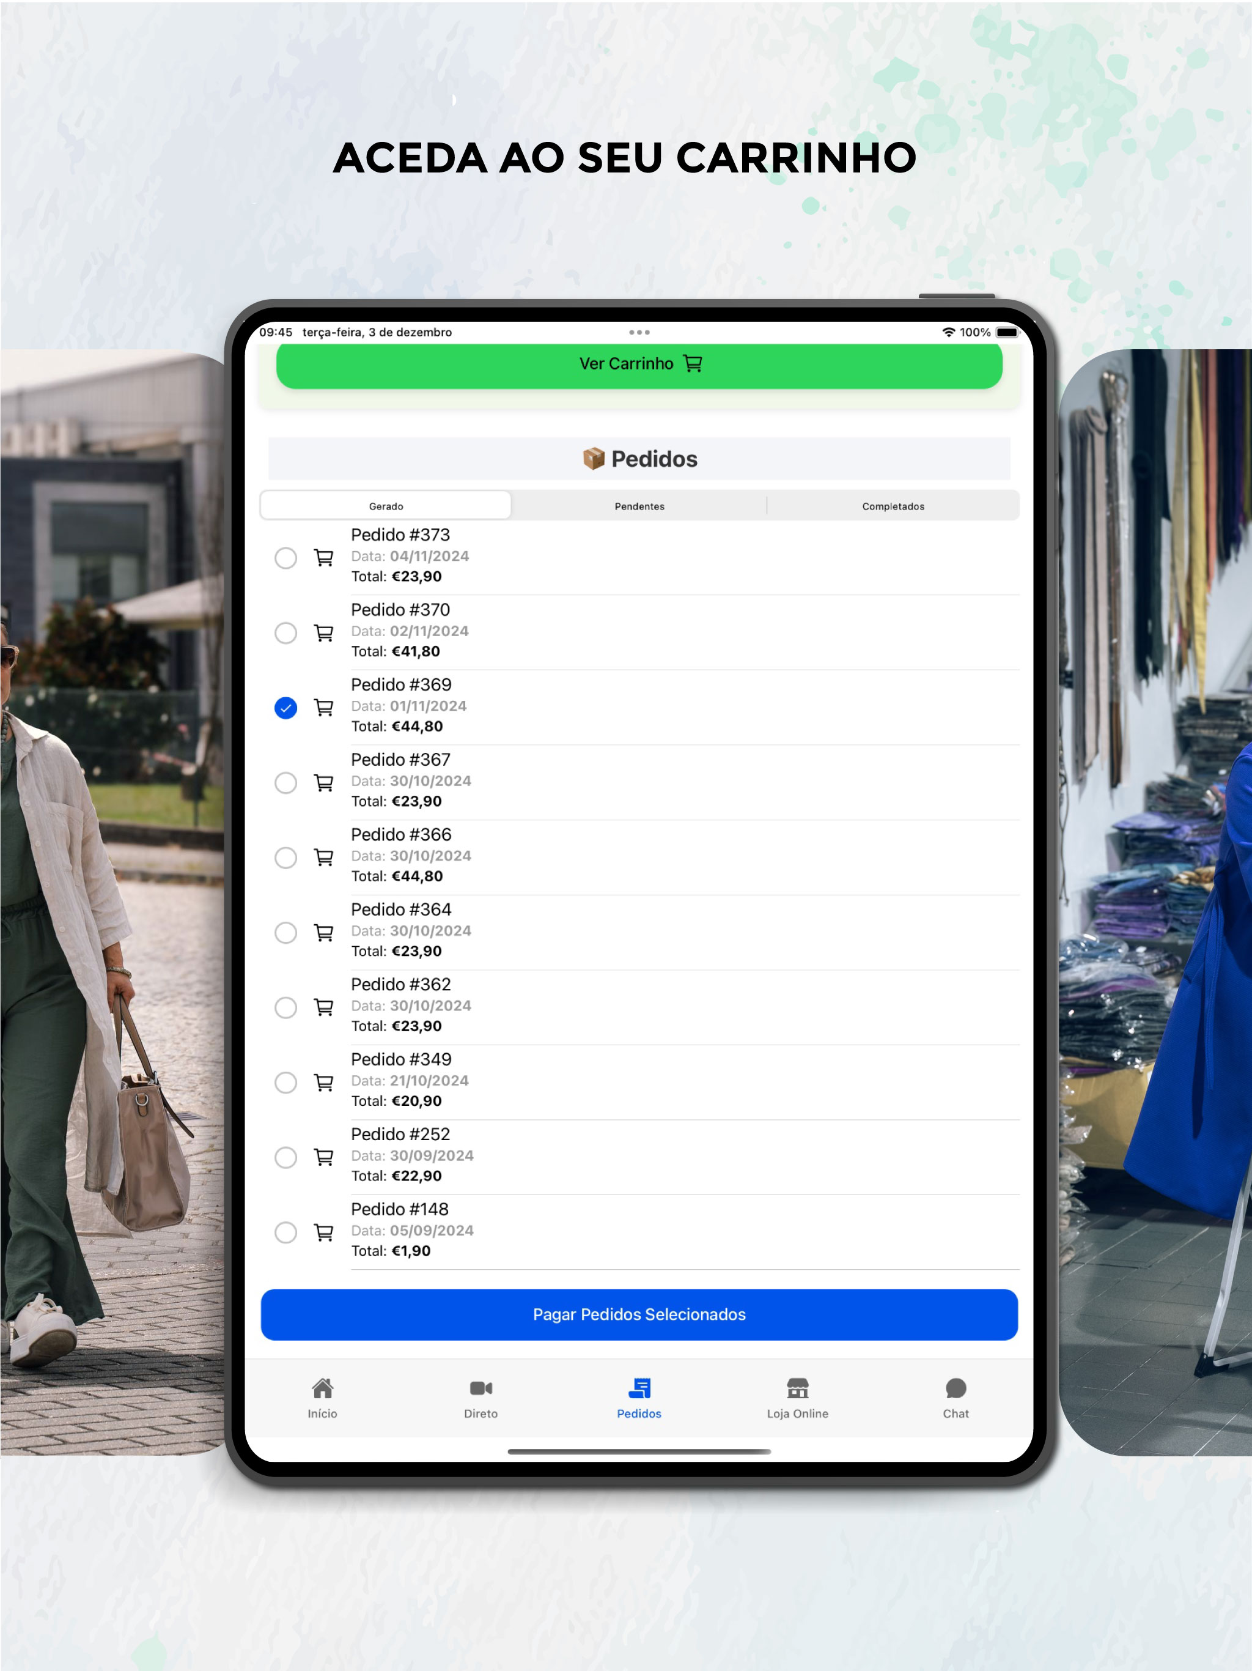Tap the 09:45 clock in status bar
1252x1671 pixels.
(x=276, y=332)
